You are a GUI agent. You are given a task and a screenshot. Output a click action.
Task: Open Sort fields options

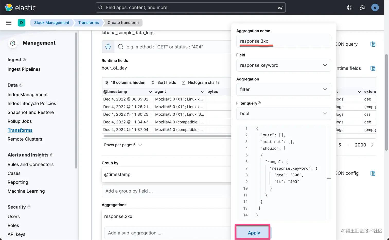(x=164, y=82)
